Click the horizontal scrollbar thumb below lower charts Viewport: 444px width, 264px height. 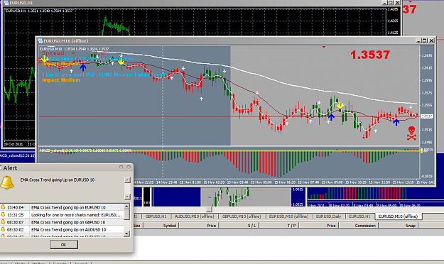209,209
